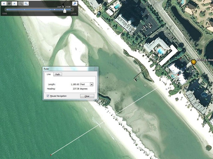Screen dimensions: 213x159
Task: Step forward to next imagery date
Action: 15,3
